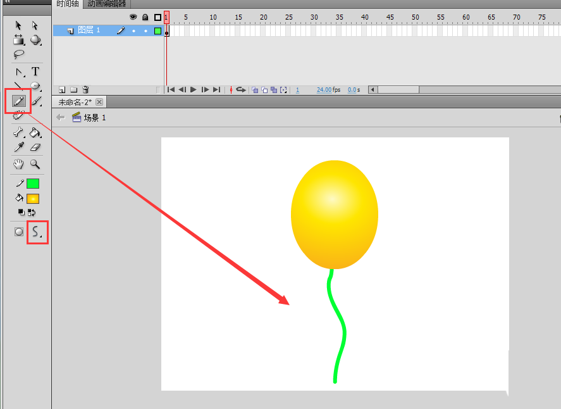
Task: Click the Black and White colors icon
Action: 22,212
